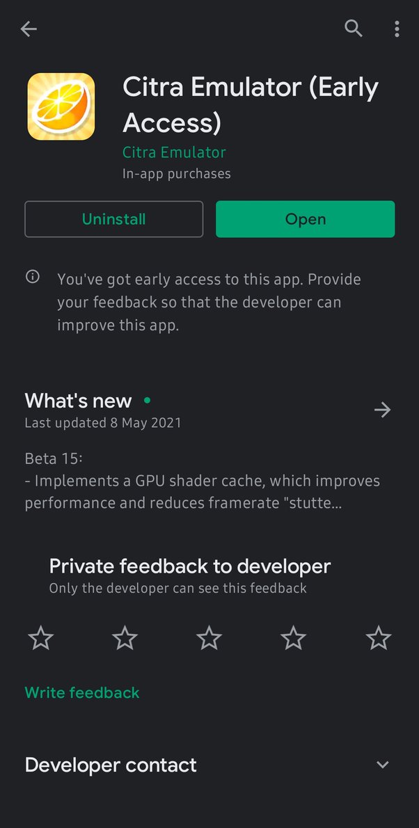Open the Citra Emulator app

point(305,218)
